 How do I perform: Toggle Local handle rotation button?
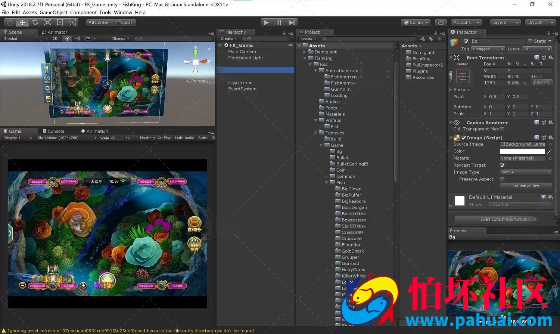[x=124, y=22]
